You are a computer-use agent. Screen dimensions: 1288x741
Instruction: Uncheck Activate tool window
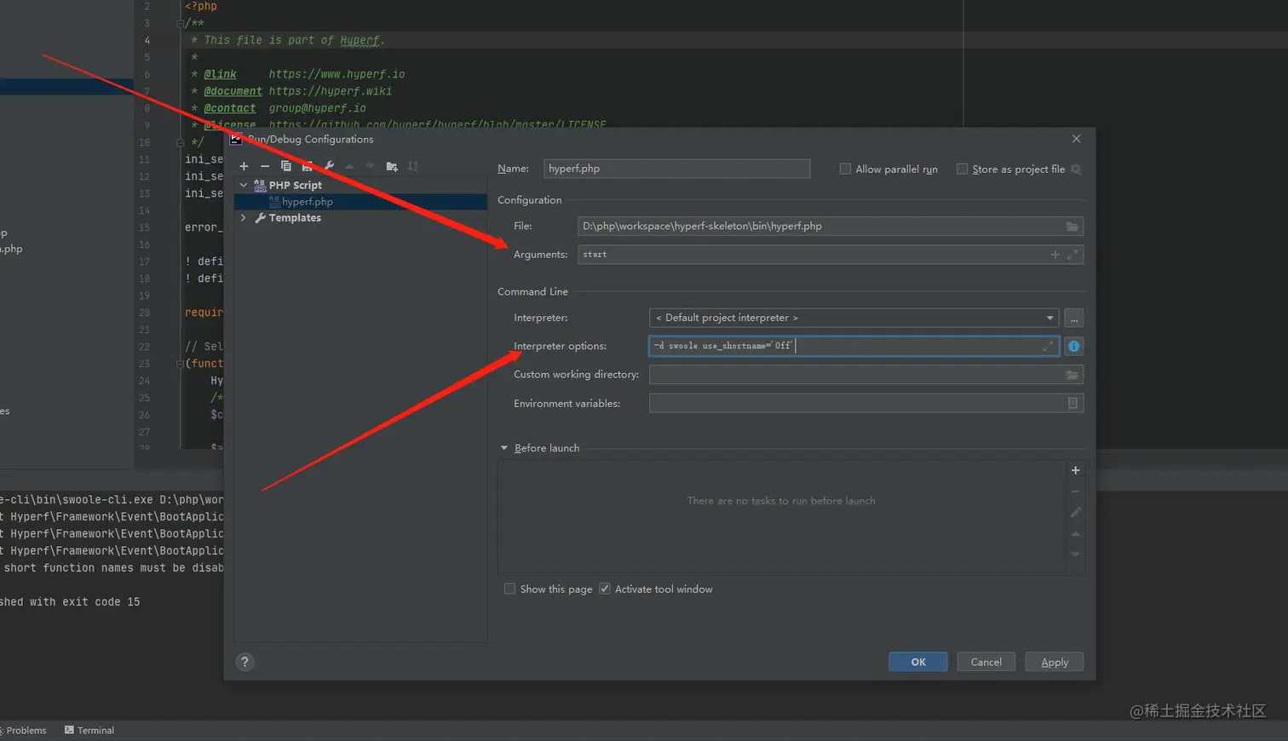[605, 589]
